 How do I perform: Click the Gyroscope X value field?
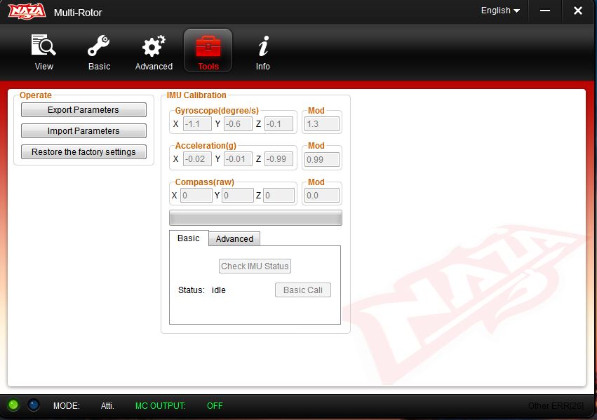click(x=197, y=124)
